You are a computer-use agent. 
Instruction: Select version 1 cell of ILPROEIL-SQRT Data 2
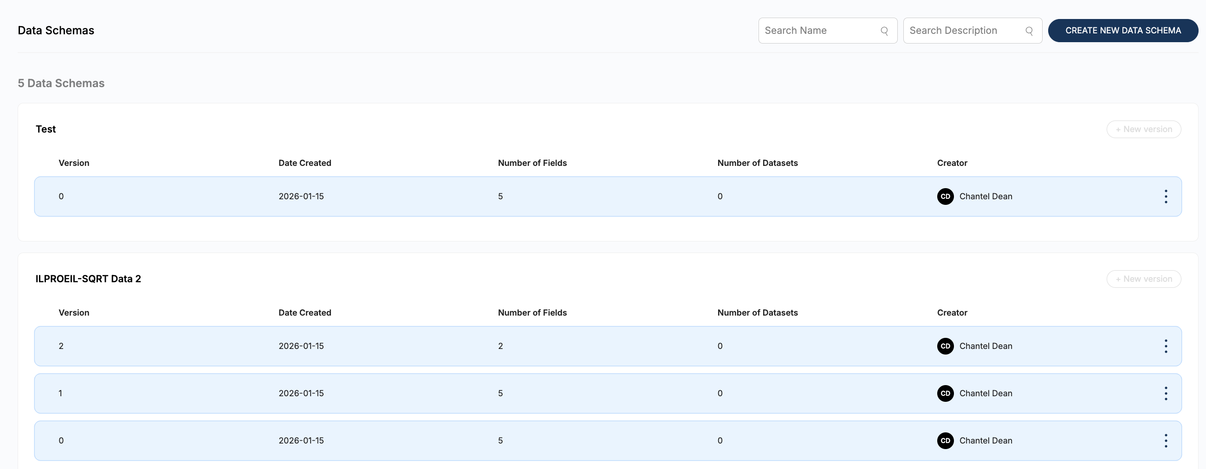60,393
